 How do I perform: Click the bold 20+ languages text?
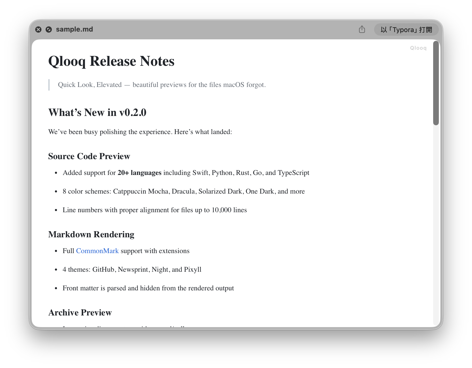[x=139, y=173]
